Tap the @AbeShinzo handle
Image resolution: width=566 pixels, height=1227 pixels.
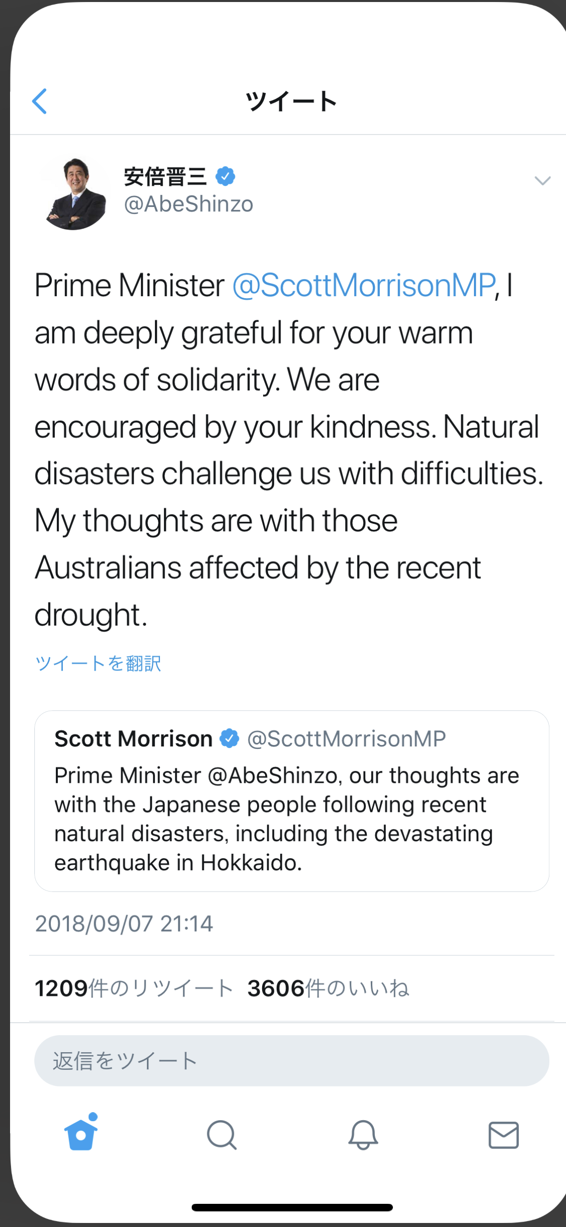coord(189,204)
